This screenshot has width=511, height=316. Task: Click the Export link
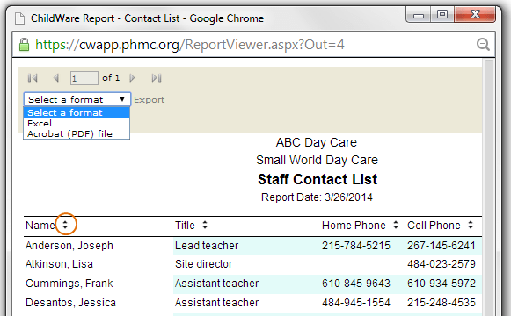click(x=150, y=100)
